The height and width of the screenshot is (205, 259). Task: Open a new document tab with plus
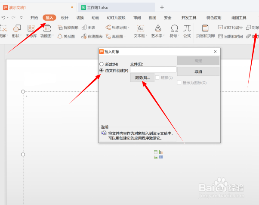(x=162, y=7)
